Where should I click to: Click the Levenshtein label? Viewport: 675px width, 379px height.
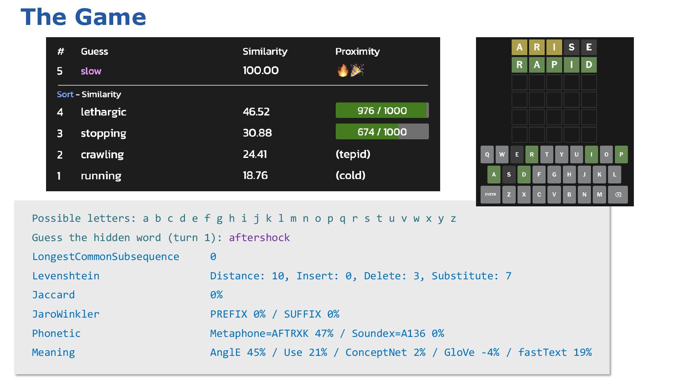(66, 276)
